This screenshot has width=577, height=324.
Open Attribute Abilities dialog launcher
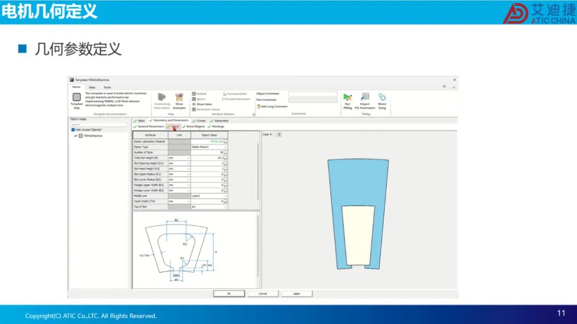tap(254, 115)
